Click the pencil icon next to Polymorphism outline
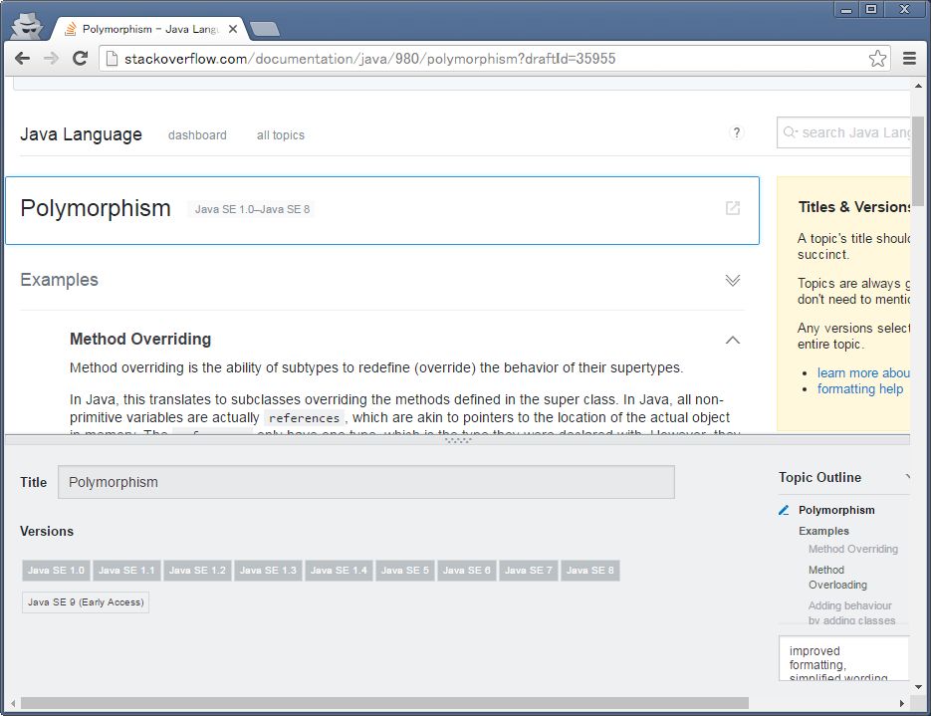Viewport: 931px width, 716px height. click(x=784, y=510)
